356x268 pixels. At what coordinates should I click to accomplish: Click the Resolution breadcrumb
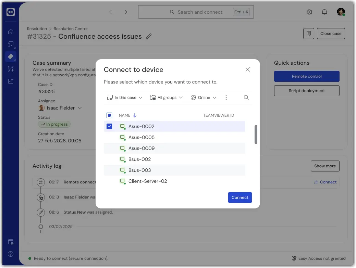37,29
